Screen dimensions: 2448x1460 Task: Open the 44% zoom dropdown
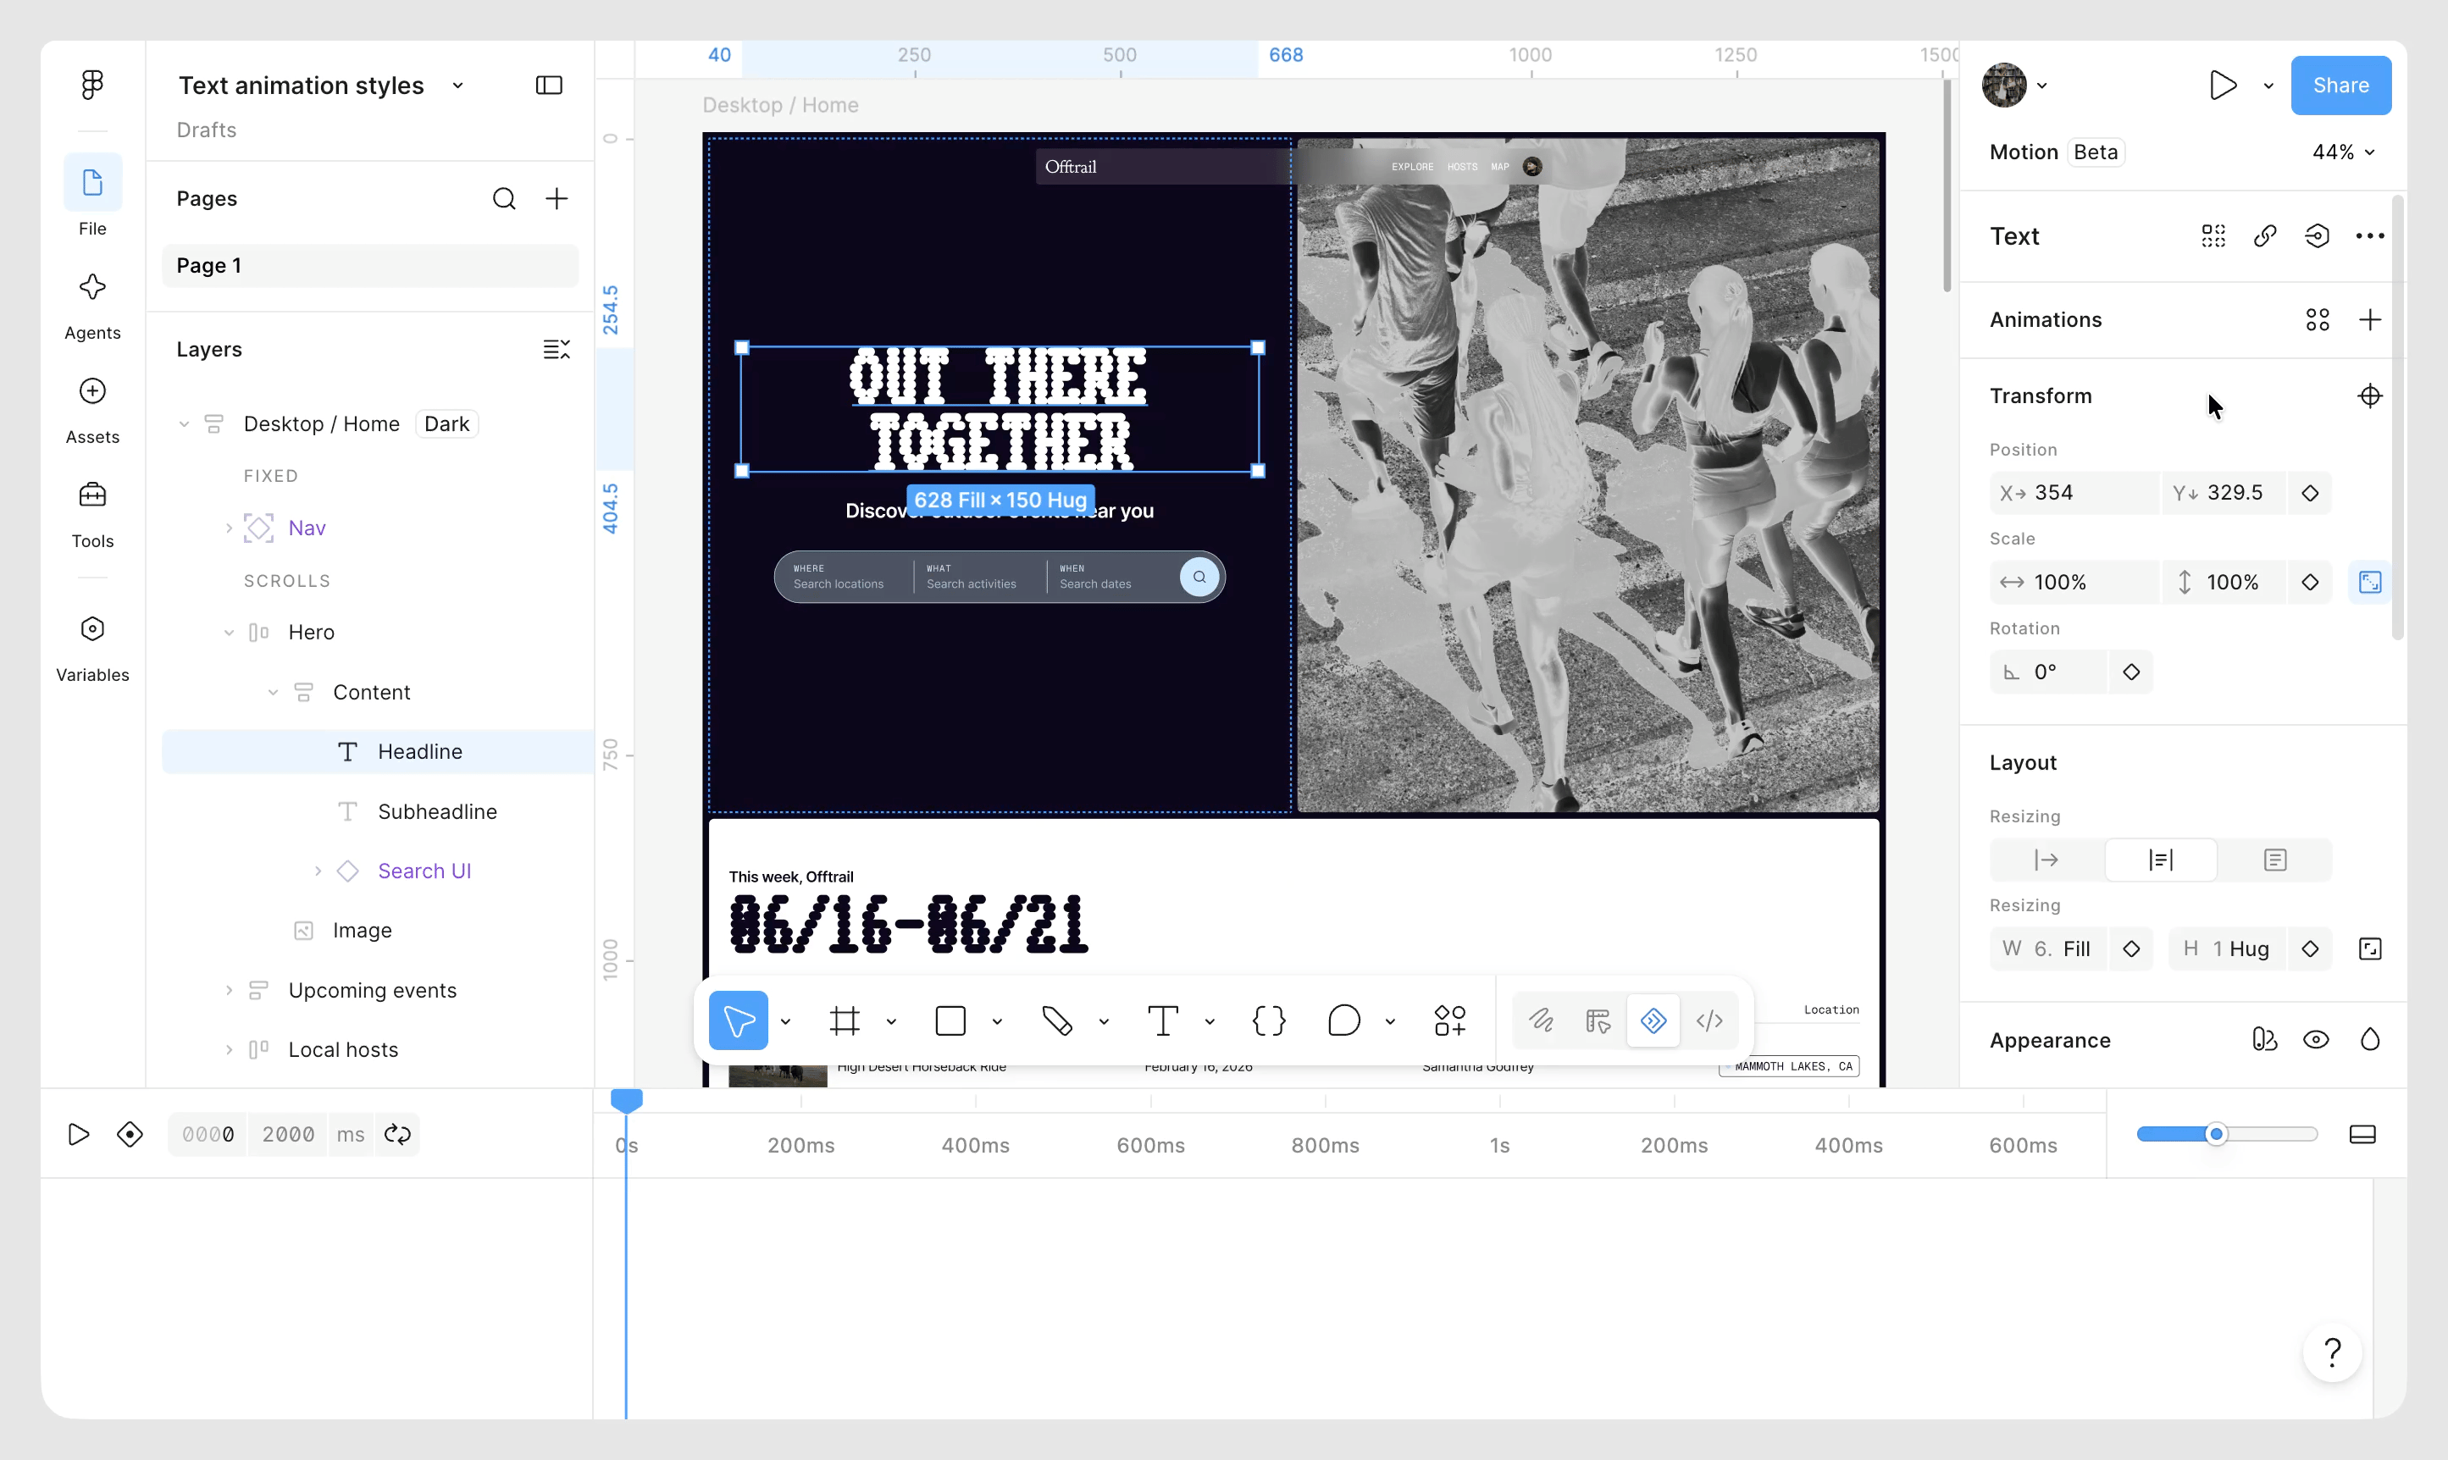pyautogui.click(x=2343, y=152)
